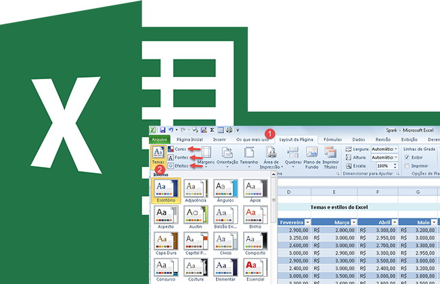
Task: Select column F header
Action: click(378, 192)
